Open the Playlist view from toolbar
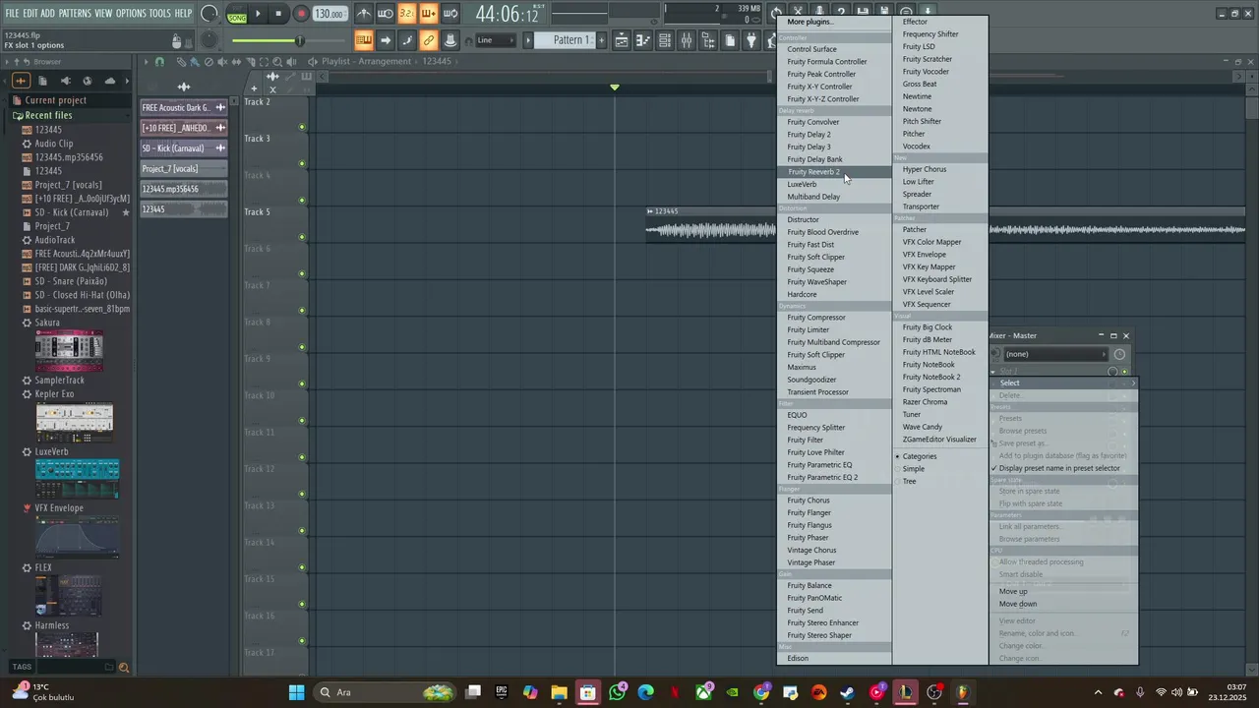 pyautogui.click(x=621, y=40)
